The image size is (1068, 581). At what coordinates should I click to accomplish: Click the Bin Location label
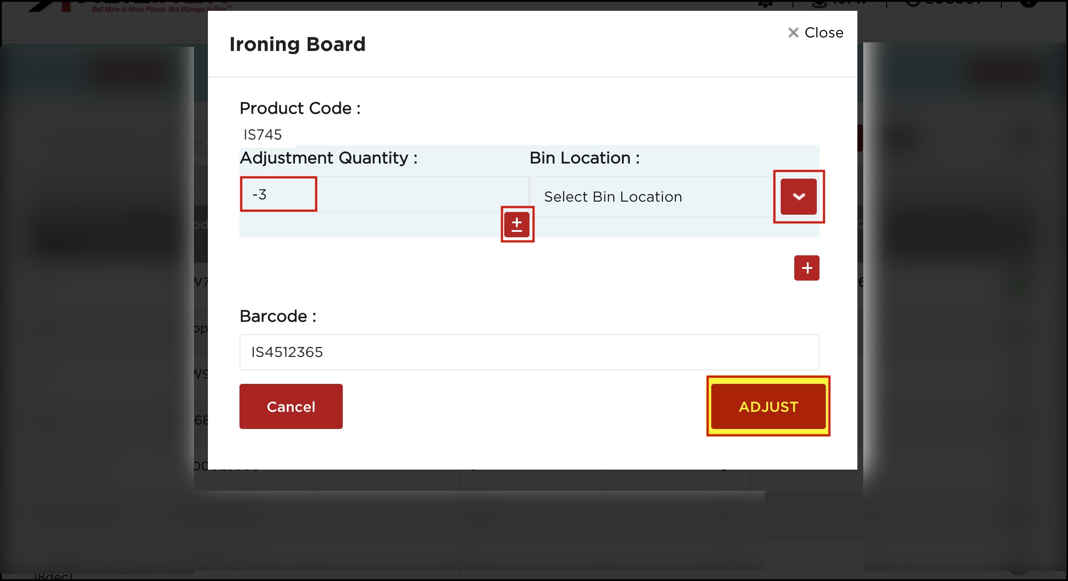585,158
